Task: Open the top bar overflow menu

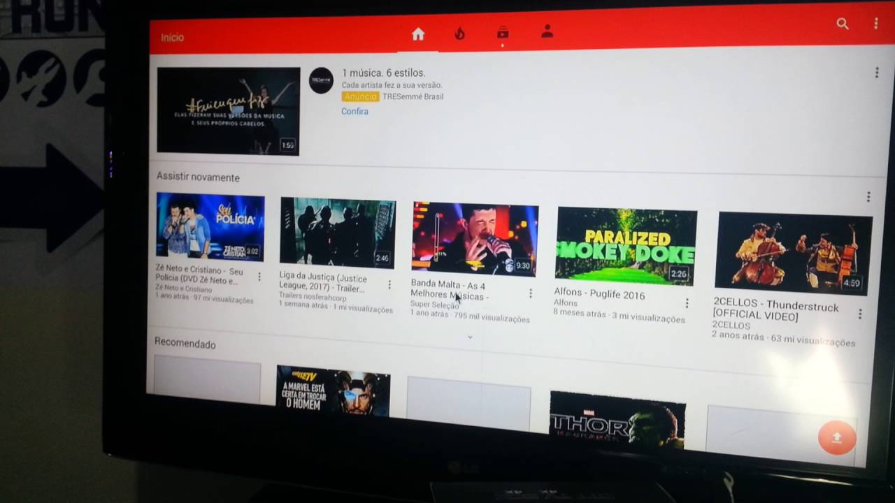Action: pyautogui.click(x=875, y=24)
